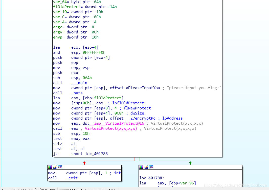Select __imp__VirtualProtect@16 import reference

tap(117, 123)
